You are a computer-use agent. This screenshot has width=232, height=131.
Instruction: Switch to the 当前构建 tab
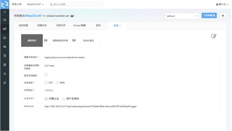[23, 25]
